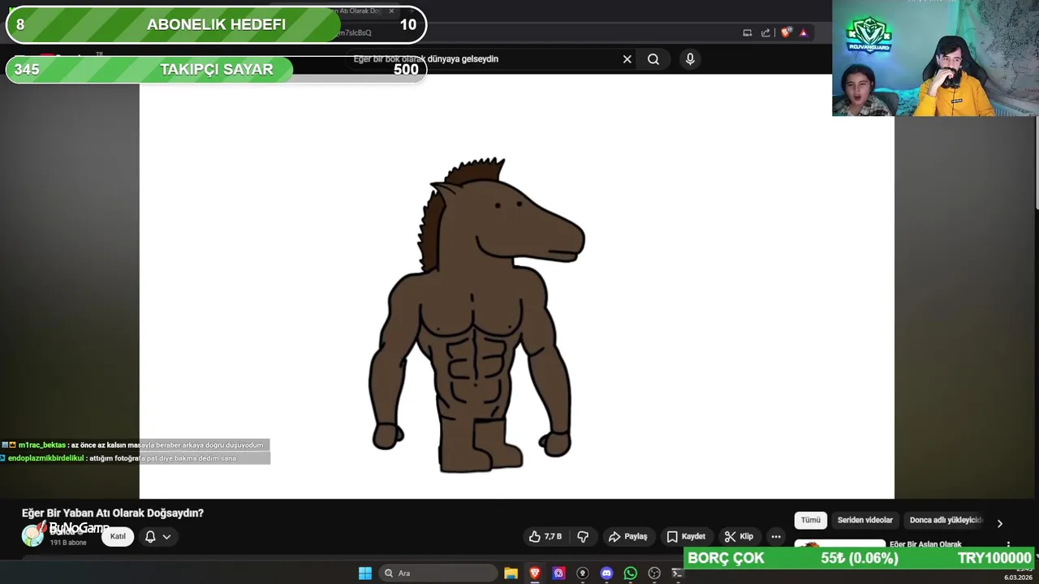This screenshot has width=1039, height=584.
Task: Join the channel with Katıl button
Action: click(118, 536)
